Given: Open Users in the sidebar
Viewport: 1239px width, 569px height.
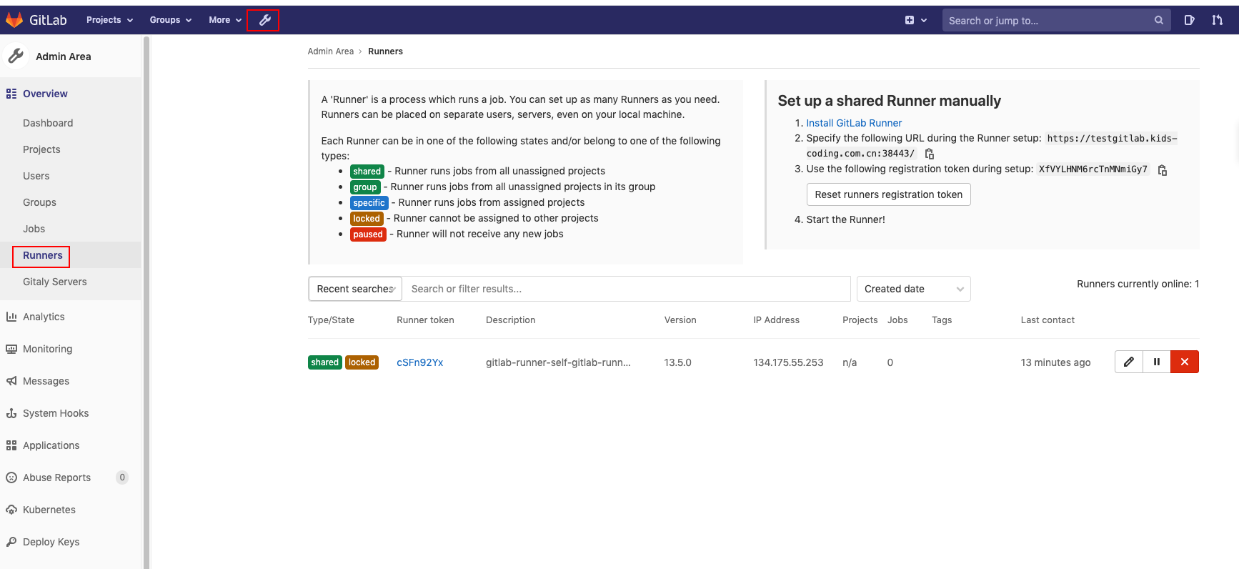Looking at the screenshot, I should coord(36,176).
